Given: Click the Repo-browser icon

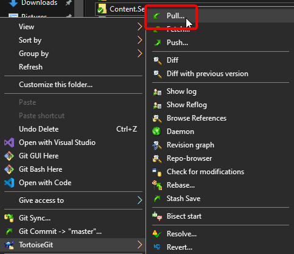Looking at the screenshot, I should [x=157, y=158].
